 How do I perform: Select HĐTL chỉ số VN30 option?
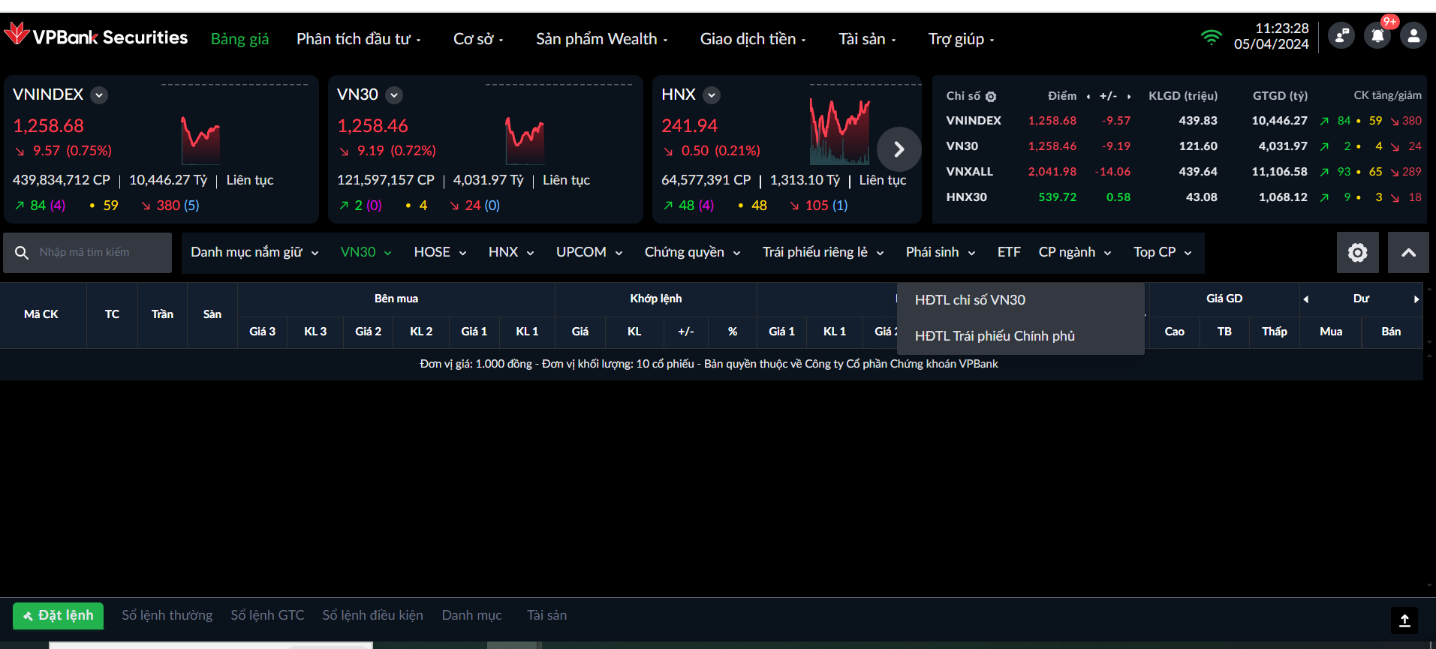(x=970, y=300)
